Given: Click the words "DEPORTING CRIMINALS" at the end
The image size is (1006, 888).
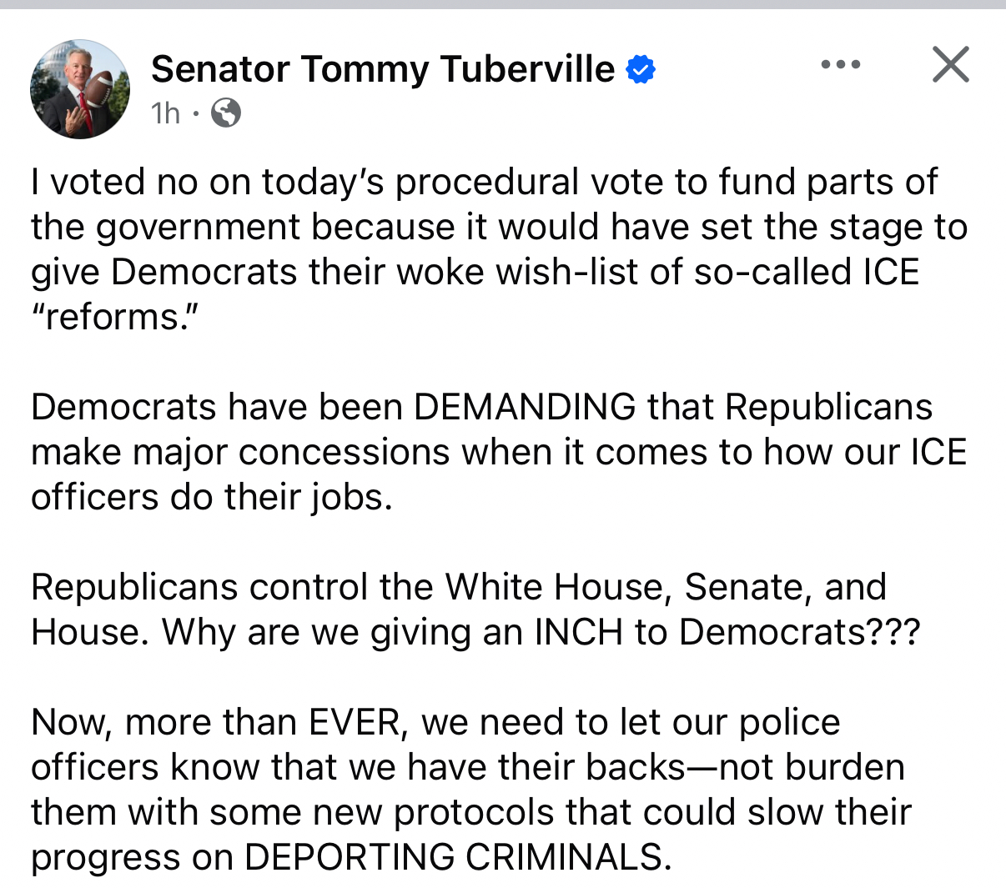Looking at the screenshot, I should tap(457, 857).
